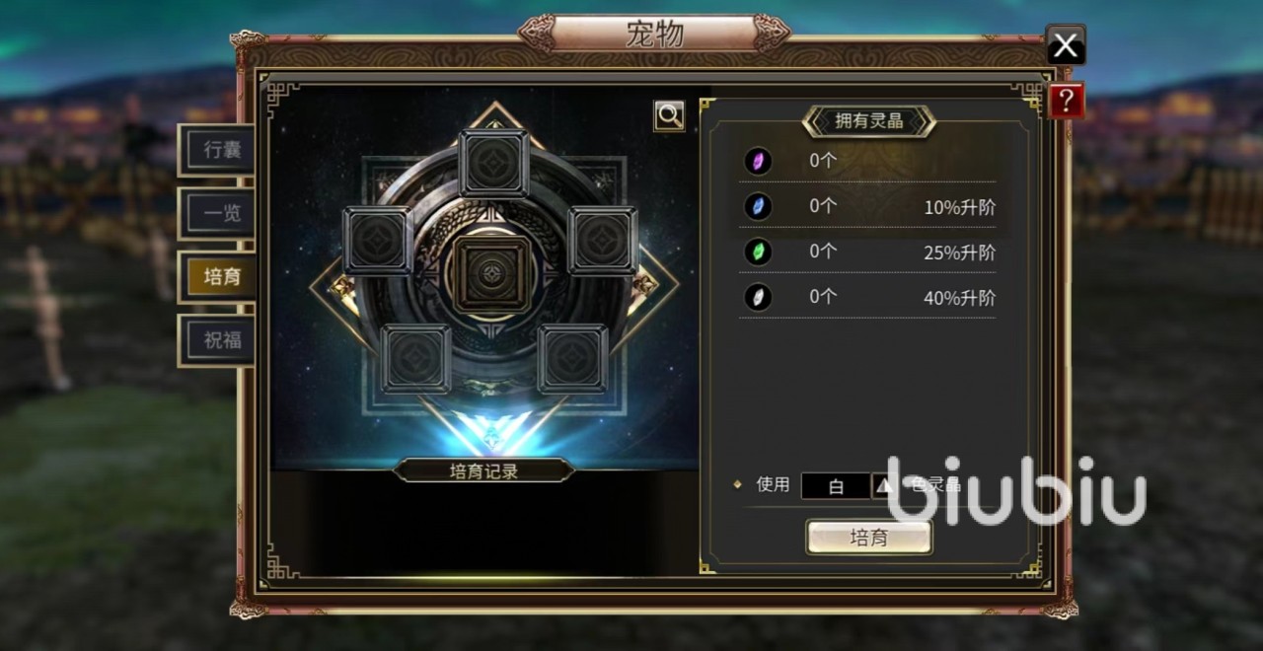Click the center pet slot

pos(490,268)
